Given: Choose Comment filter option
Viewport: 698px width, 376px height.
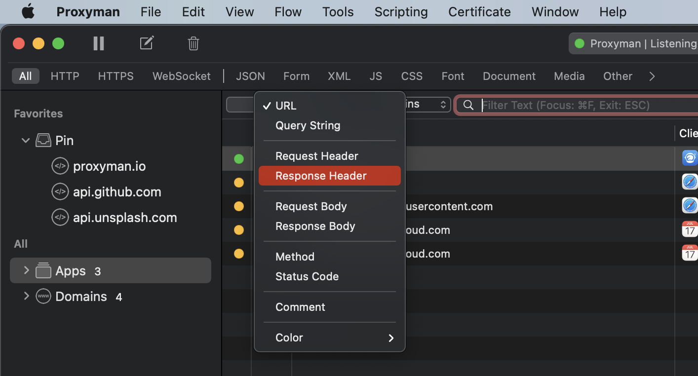Looking at the screenshot, I should coord(330,307).
